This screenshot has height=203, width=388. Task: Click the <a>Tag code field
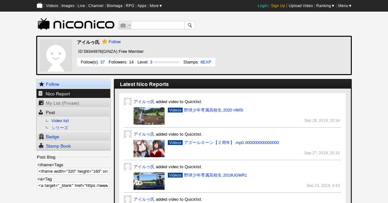73,185
